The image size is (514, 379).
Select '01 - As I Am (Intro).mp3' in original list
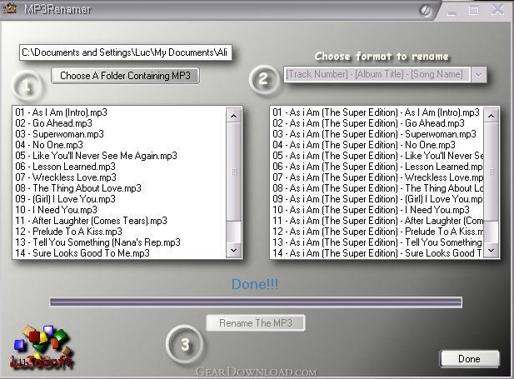[119, 112]
